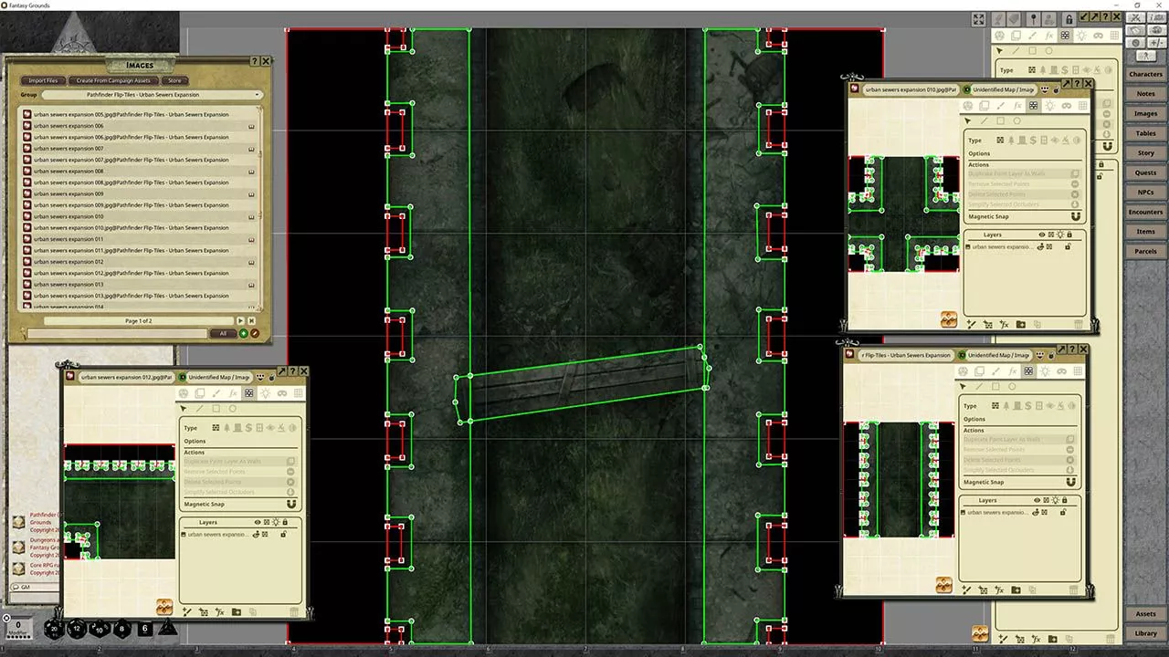The image size is (1169, 657).
Task: Go to next page in Images list
Action: (x=240, y=321)
